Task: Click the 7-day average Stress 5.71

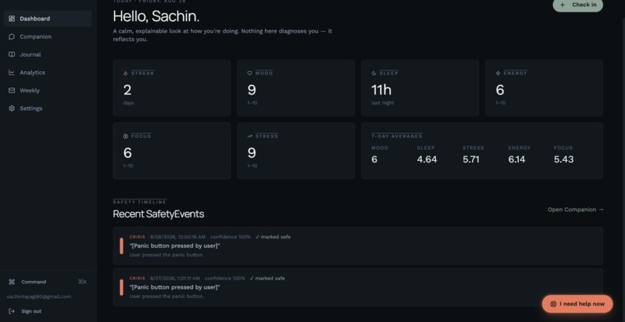Action: (x=471, y=159)
